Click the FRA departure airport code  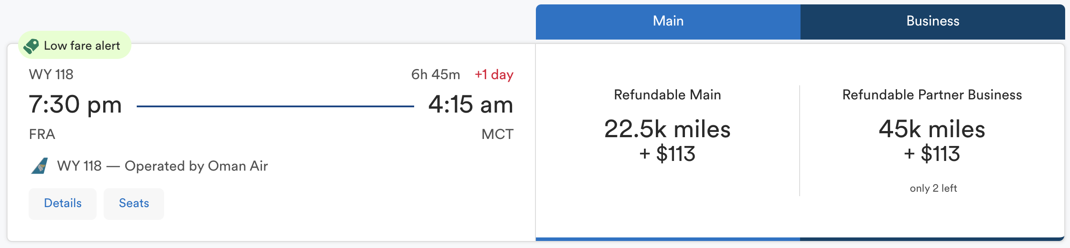[x=42, y=134]
